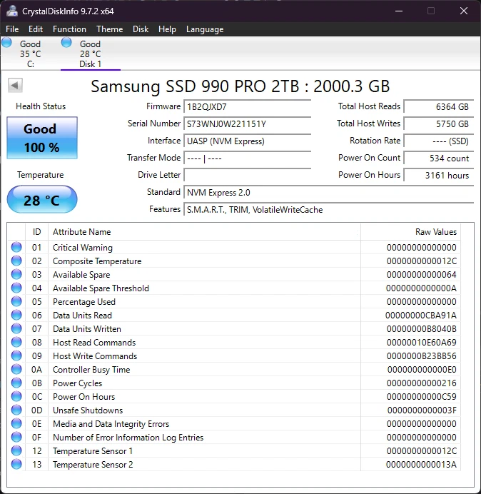Click the Transfer Mode field
Image resolution: width=481 pixels, height=494 pixels.
coord(247,158)
